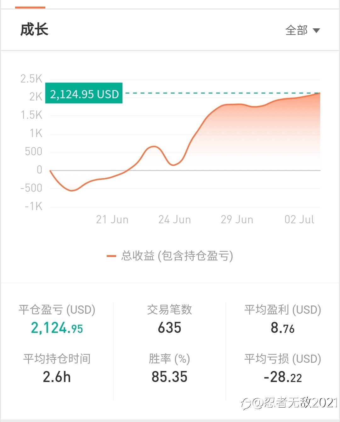Click the 2,124.95 USD chart value label
340x422 pixels.
[x=84, y=93]
